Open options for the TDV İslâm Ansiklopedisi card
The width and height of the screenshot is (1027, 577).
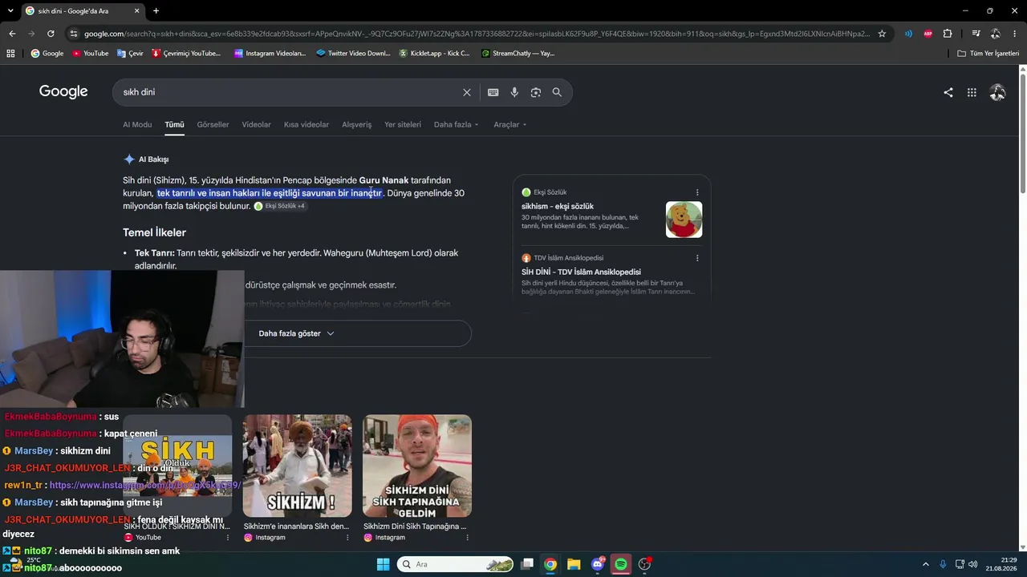pyautogui.click(x=697, y=258)
